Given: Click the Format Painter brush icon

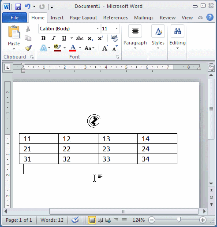Looking at the screenshot, I should [28, 48].
